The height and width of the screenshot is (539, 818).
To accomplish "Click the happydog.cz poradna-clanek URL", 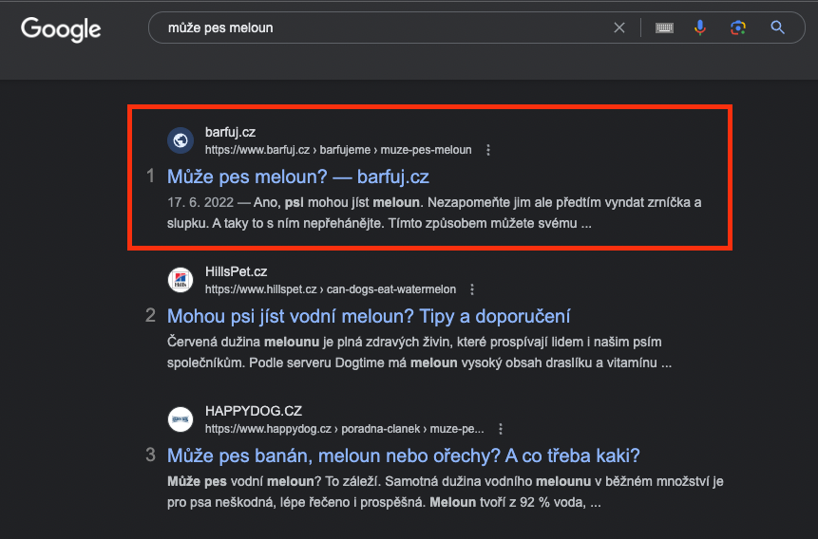I will pyautogui.click(x=344, y=429).
